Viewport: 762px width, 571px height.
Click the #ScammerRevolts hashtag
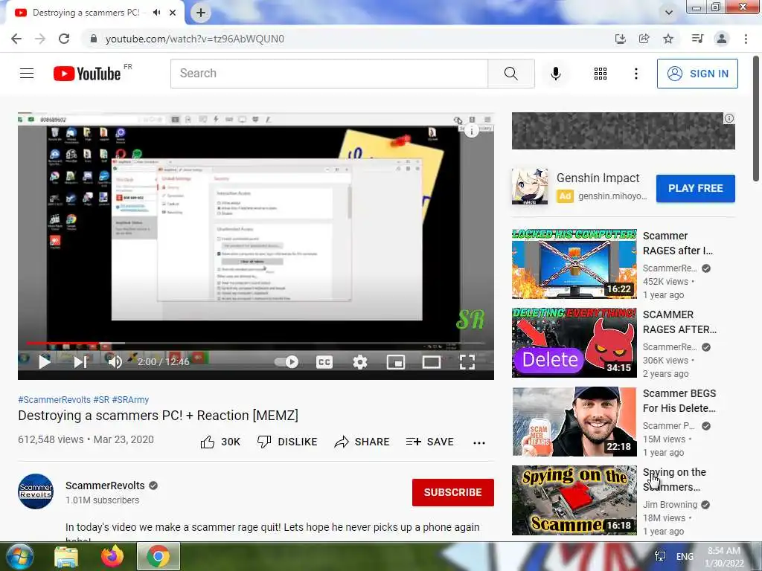tap(54, 399)
